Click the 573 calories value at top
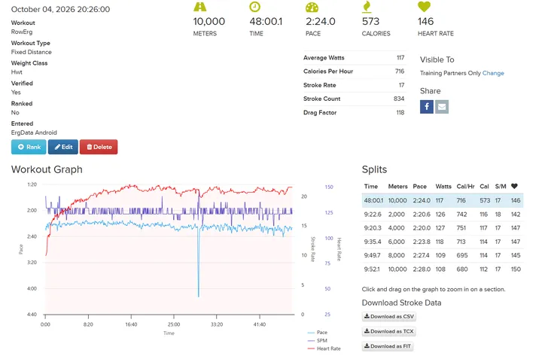The width and height of the screenshot is (557, 359). tap(371, 21)
